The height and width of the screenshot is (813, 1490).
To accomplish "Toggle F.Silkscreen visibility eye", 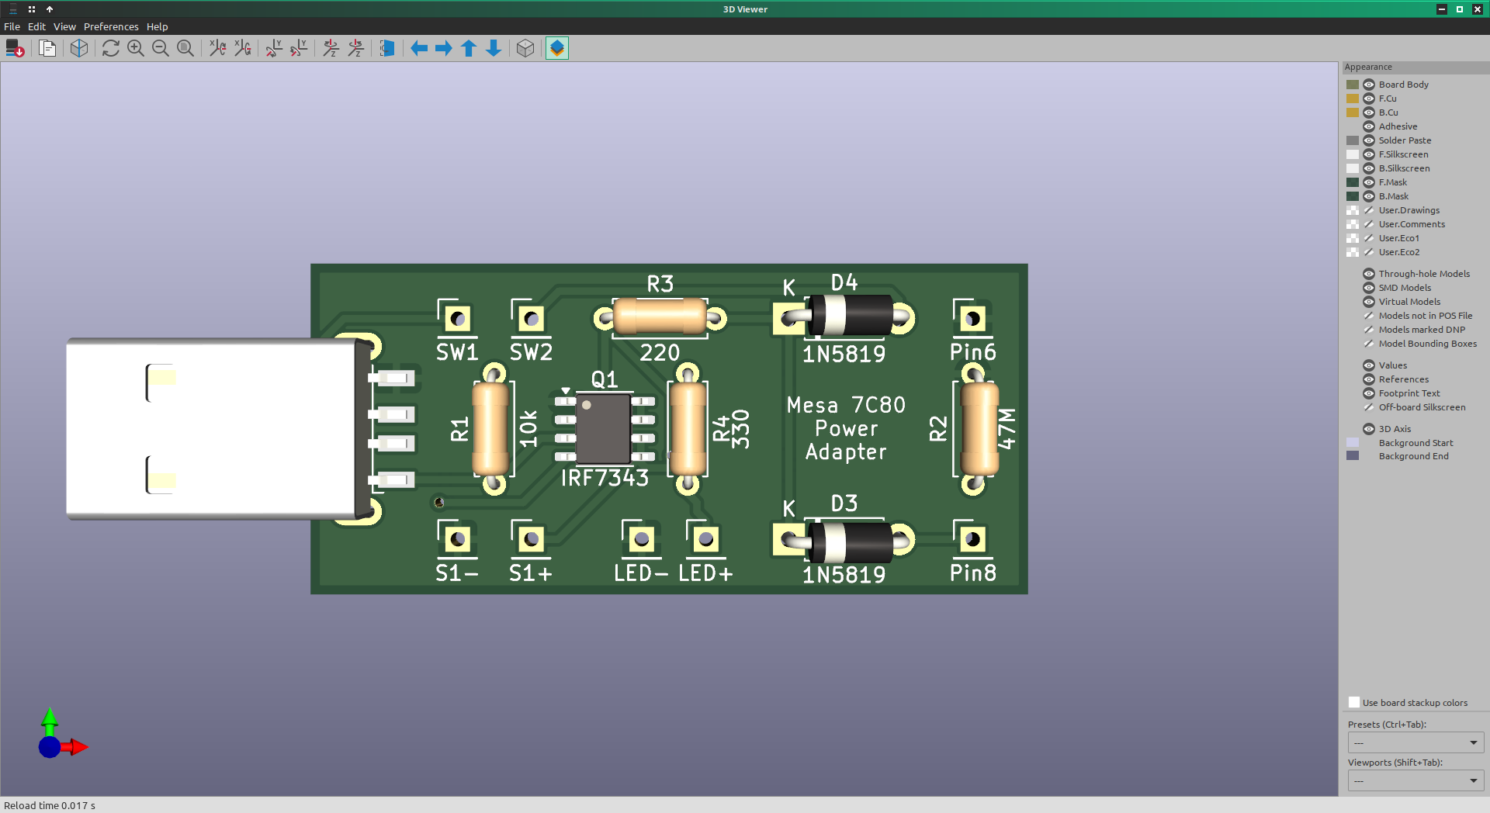I will [x=1369, y=154].
